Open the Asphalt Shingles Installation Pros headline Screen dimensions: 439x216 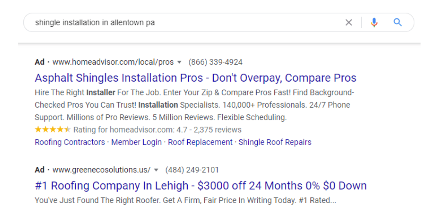[195, 78]
